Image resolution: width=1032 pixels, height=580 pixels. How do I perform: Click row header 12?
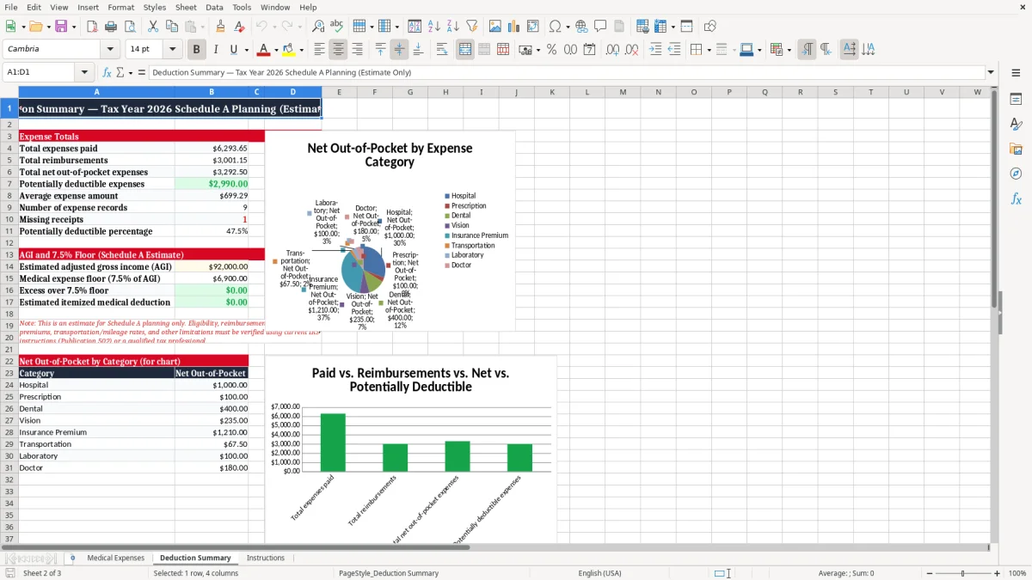[x=9, y=243]
